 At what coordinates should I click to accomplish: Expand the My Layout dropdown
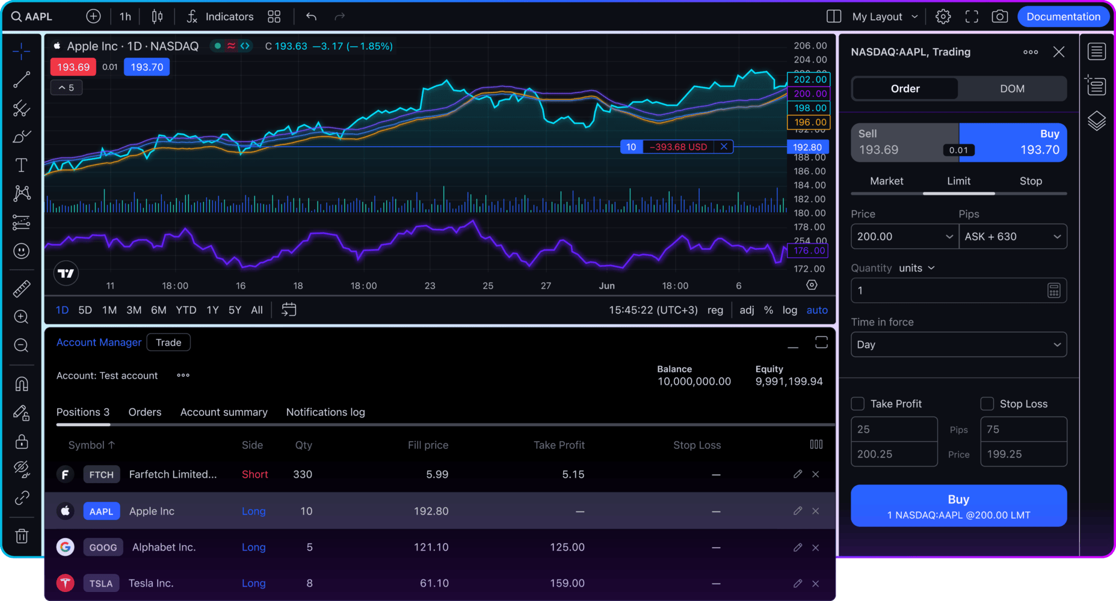pos(885,16)
